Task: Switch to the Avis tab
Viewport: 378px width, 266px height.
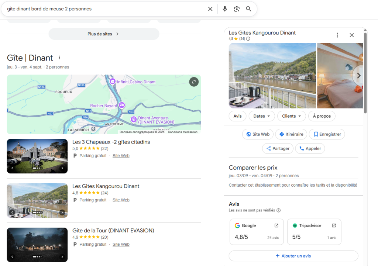Action: [x=237, y=116]
